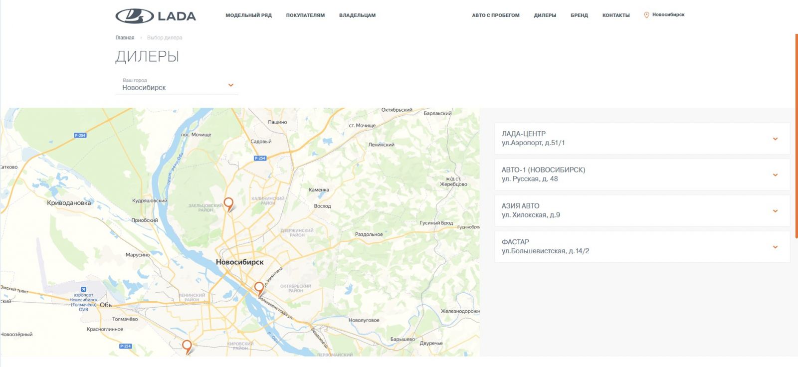Select the map marker in Заельцовский район
The image size is (798, 367).
coord(228,203)
